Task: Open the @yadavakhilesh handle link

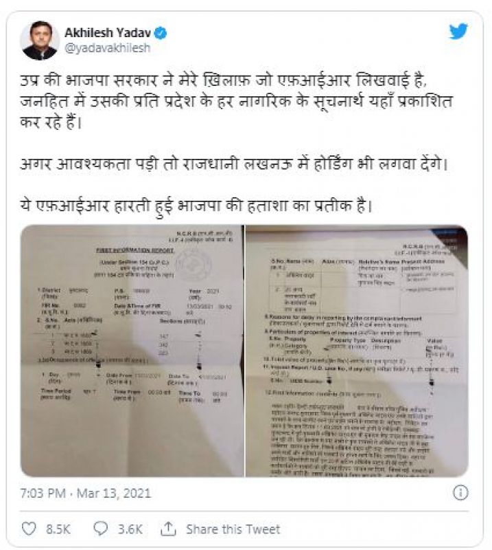Action: pos(108,48)
